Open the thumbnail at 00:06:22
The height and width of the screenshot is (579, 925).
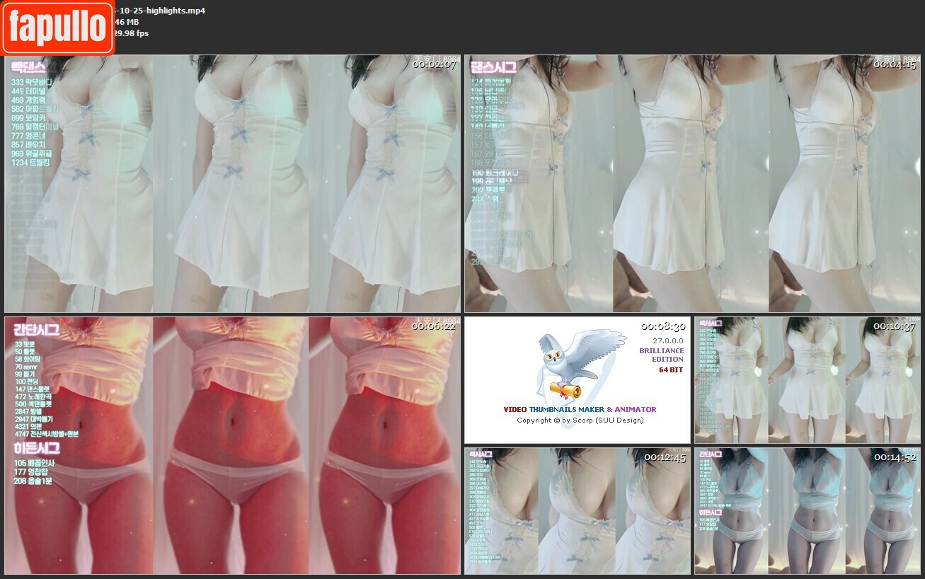coord(232,446)
